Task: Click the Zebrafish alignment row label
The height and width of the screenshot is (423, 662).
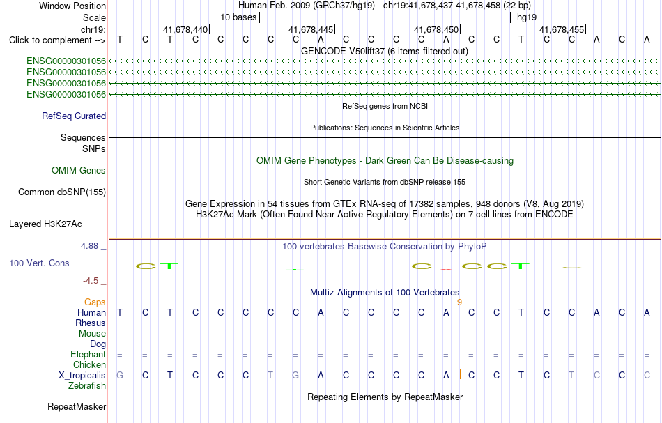Action: point(87,386)
